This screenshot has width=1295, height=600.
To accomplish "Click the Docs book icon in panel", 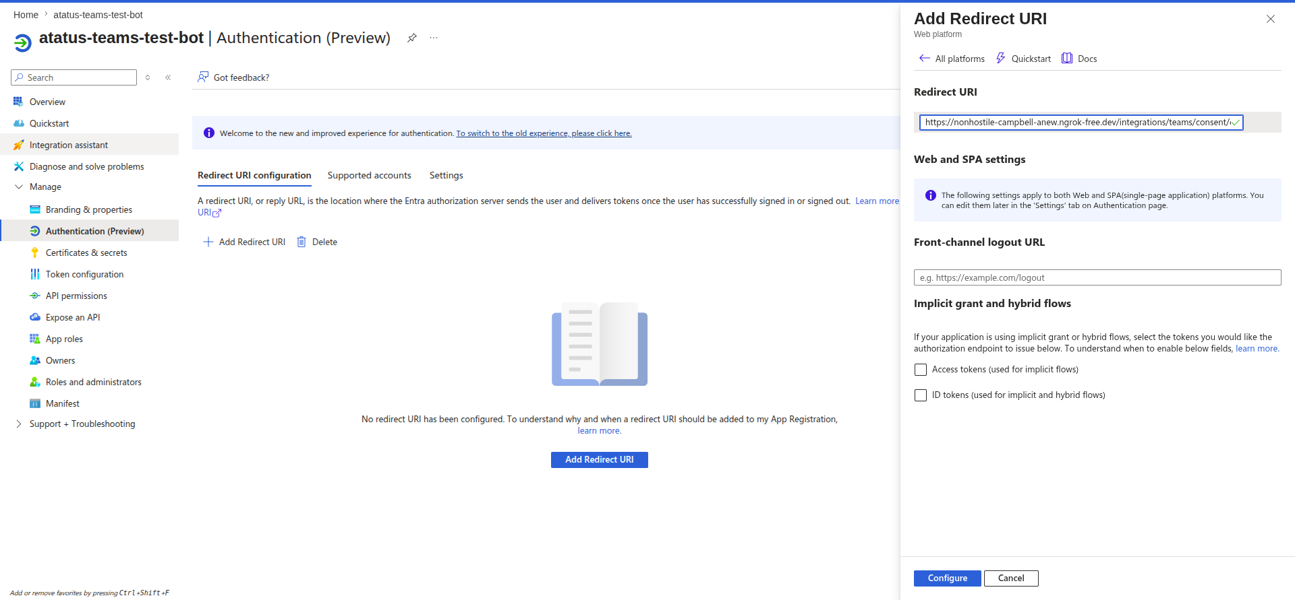I will point(1067,59).
